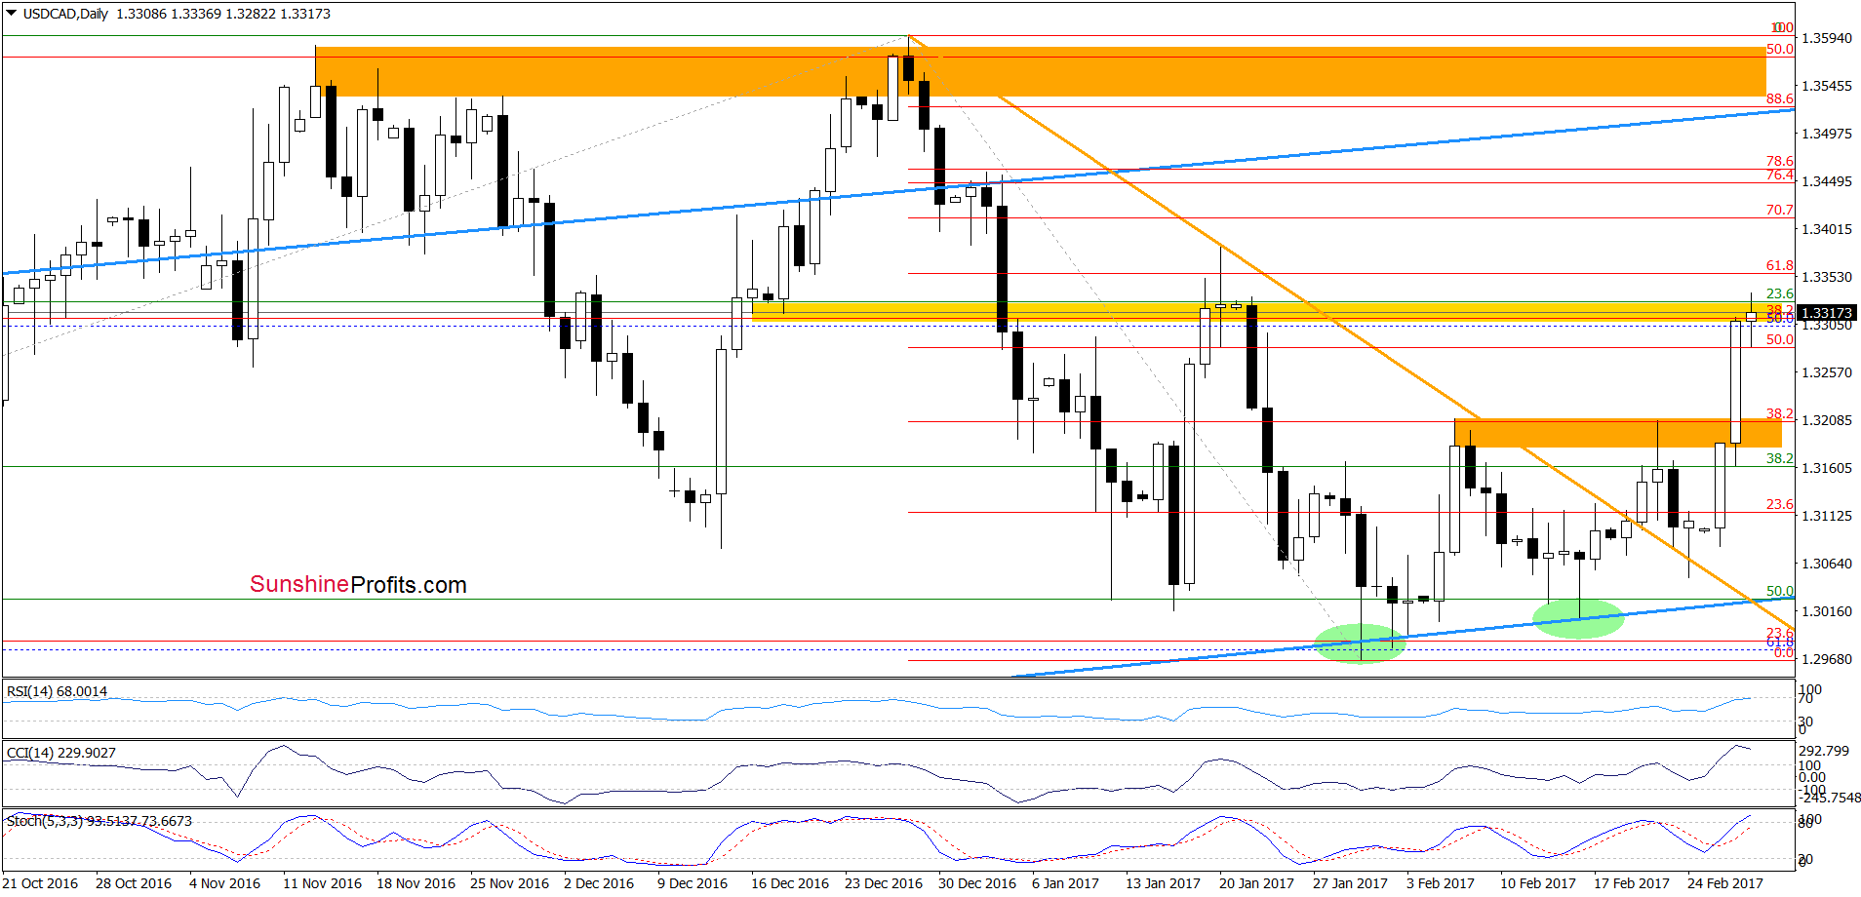Click price axis label 1.33530

pos(1826,277)
